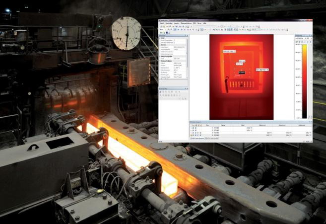Close the temperature scale panel
The width and height of the screenshot is (326, 224).
click(310, 36)
